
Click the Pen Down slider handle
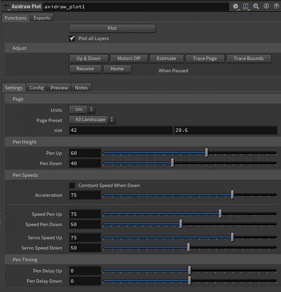click(x=173, y=163)
